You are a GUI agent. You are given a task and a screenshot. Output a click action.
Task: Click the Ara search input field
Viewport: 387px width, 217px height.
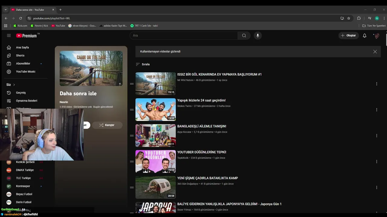tap(184, 36)
